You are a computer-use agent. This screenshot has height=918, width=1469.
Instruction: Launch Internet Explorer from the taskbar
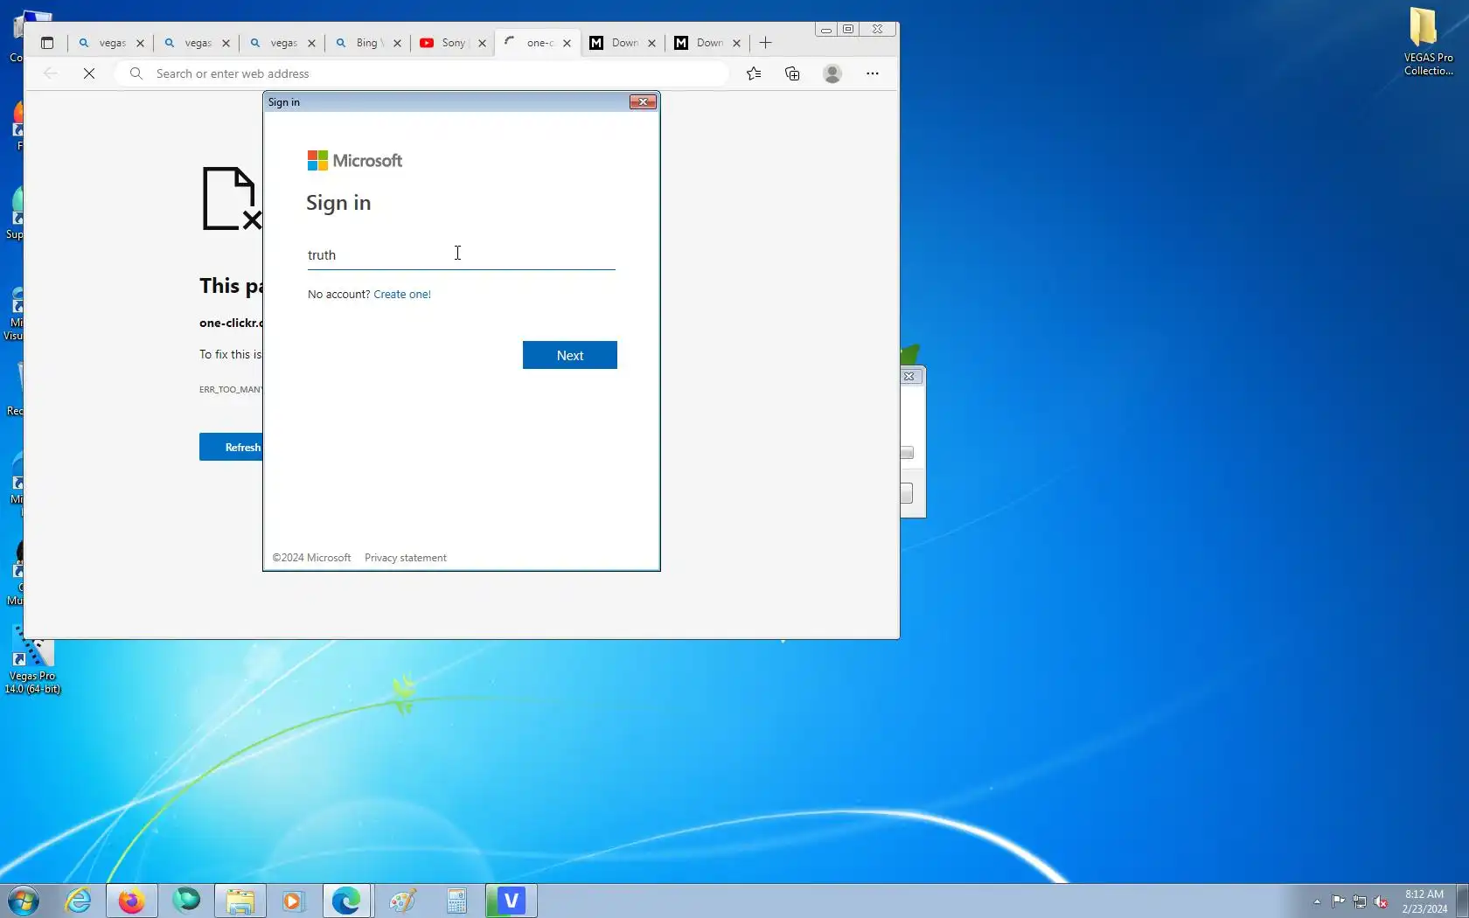click(x=79, y=901)
